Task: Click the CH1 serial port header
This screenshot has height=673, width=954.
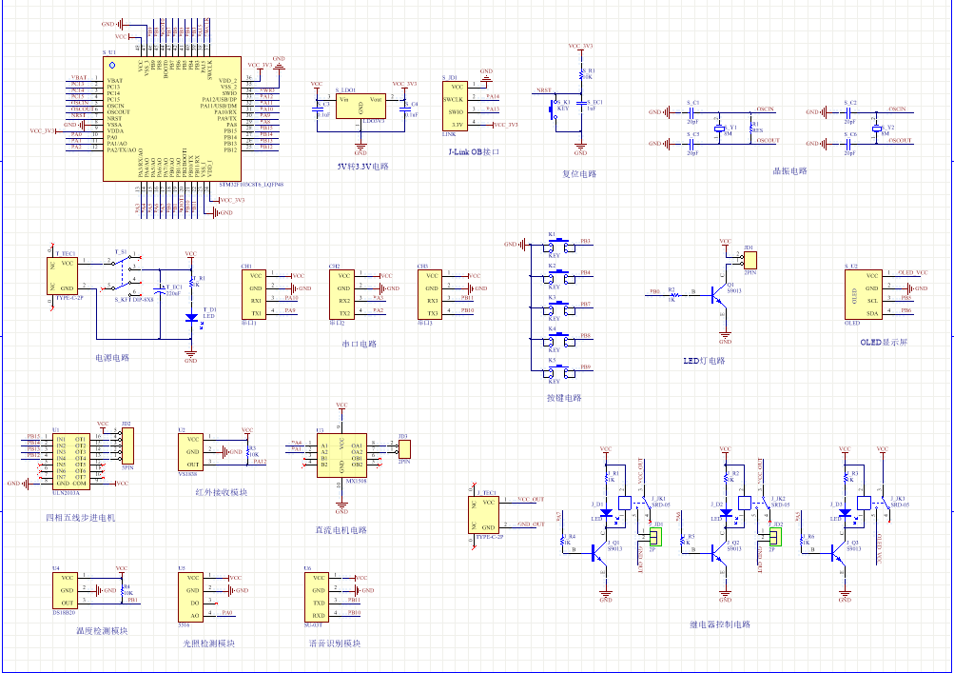Action: [x=256, y=293]
